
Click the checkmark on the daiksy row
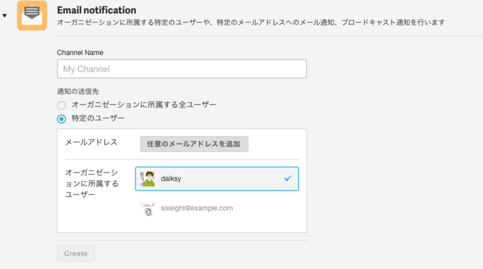(x=287, y=179)
